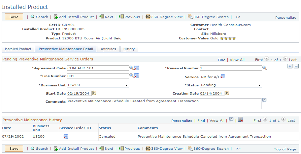The image size is (301, 154).
Task: Switch to Installed Product tab
Action: [x=18, y=49]
